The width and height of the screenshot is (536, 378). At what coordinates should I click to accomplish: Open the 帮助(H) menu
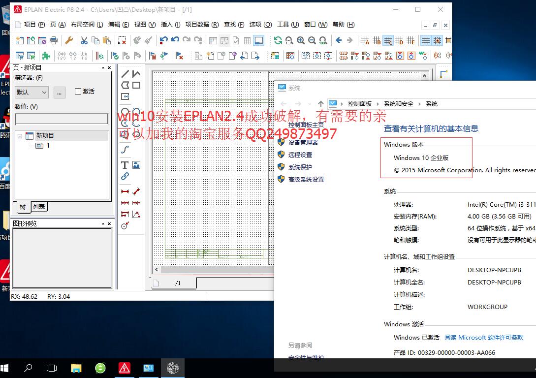click(x=344, y=25)
